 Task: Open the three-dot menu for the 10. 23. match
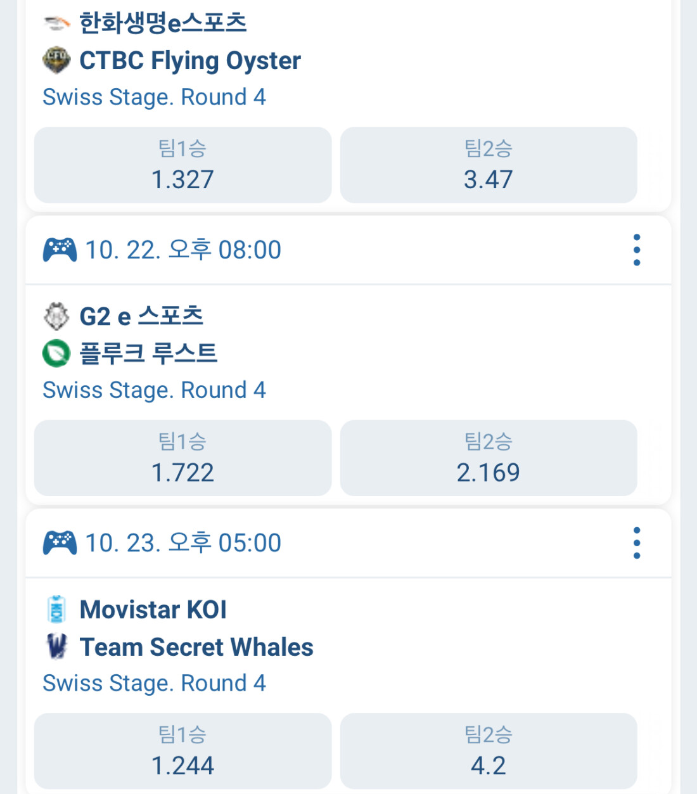tap(637, 543)
